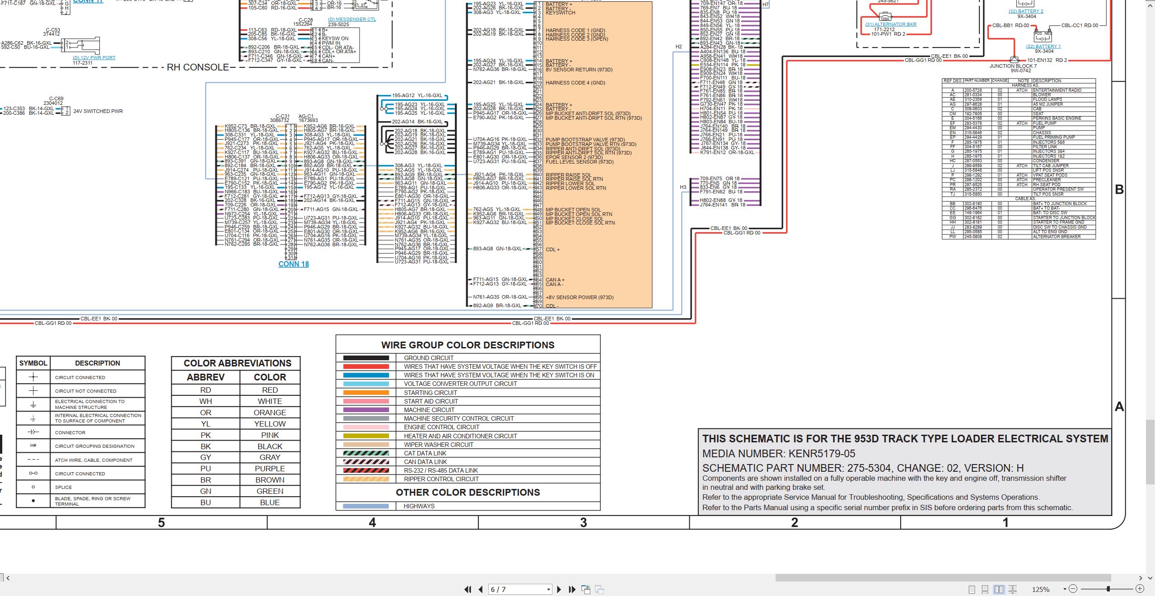This screenshot has width=1155, height=596.
Task: Click the OTHER COLOR DESCRIPTIONS heading
Action: pos(468,493)
